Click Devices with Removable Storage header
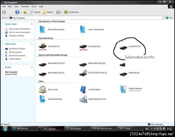This screenshot has width=175, height=137. (53, 55)
